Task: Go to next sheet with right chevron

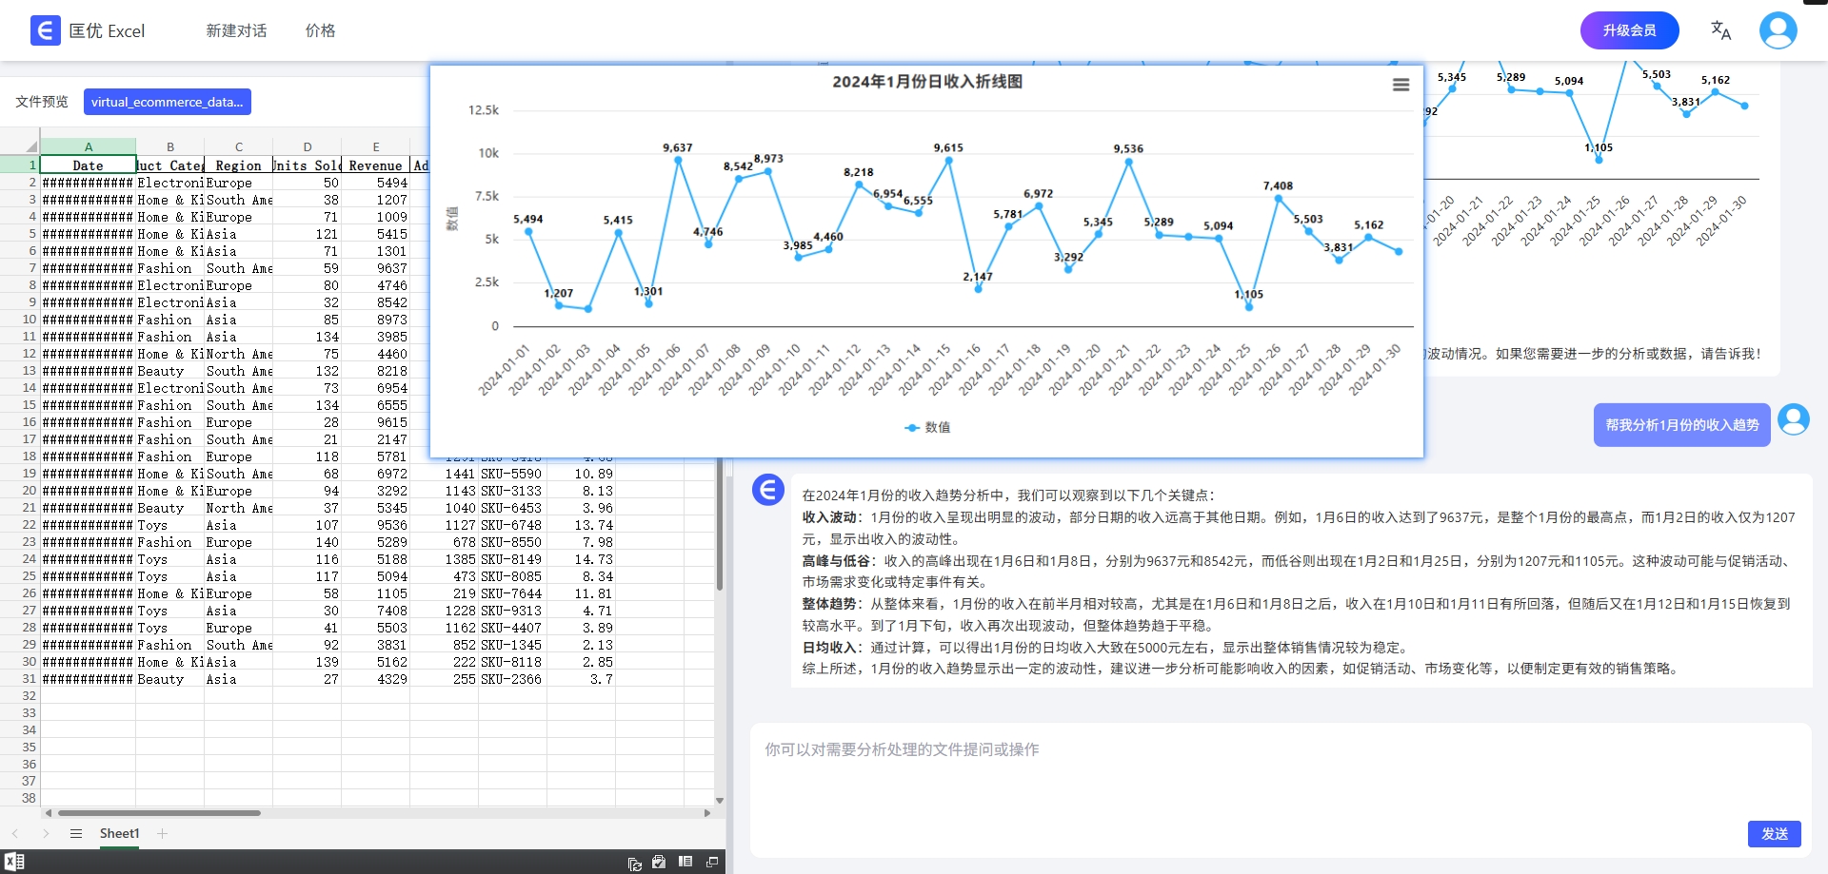Action: pyautogui.click(x=46, y=834)
